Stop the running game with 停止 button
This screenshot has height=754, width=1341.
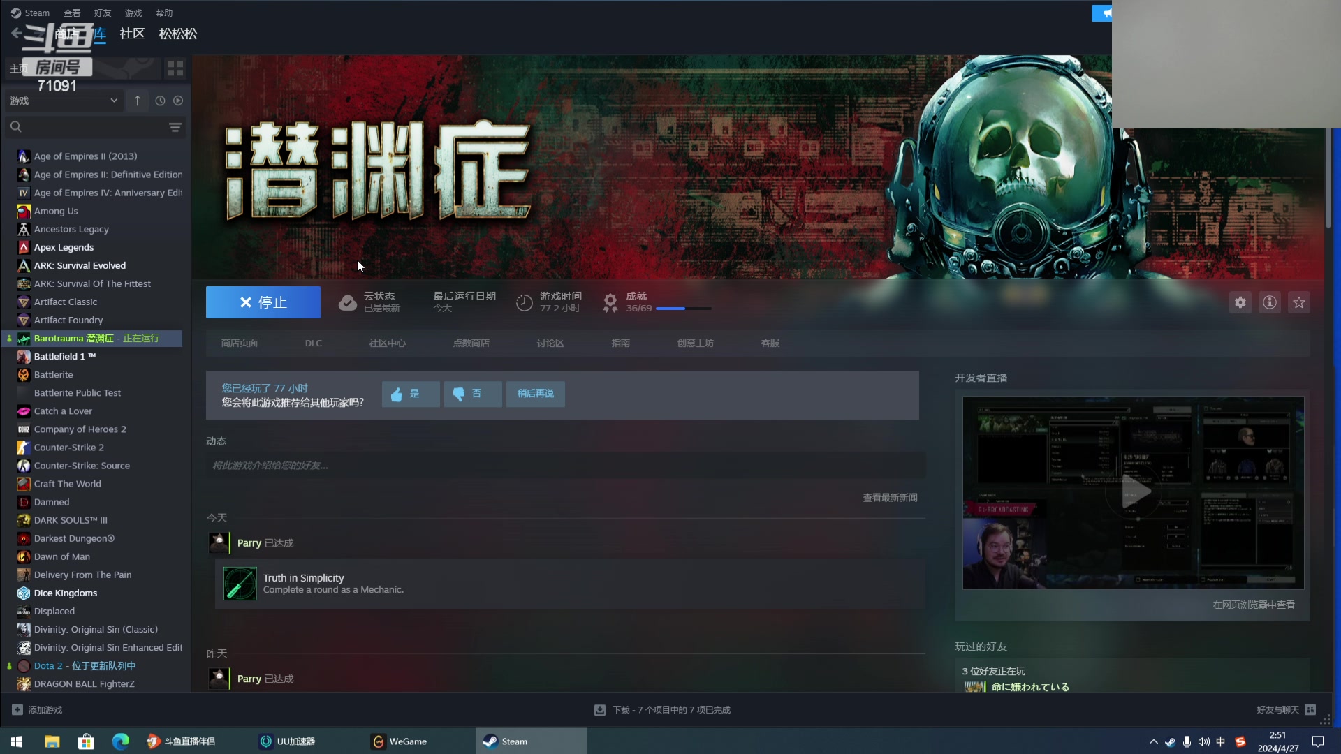point(263,302)
